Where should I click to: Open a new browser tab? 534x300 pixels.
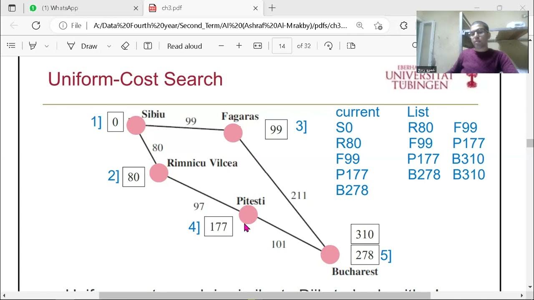click(x=272, y=8)
